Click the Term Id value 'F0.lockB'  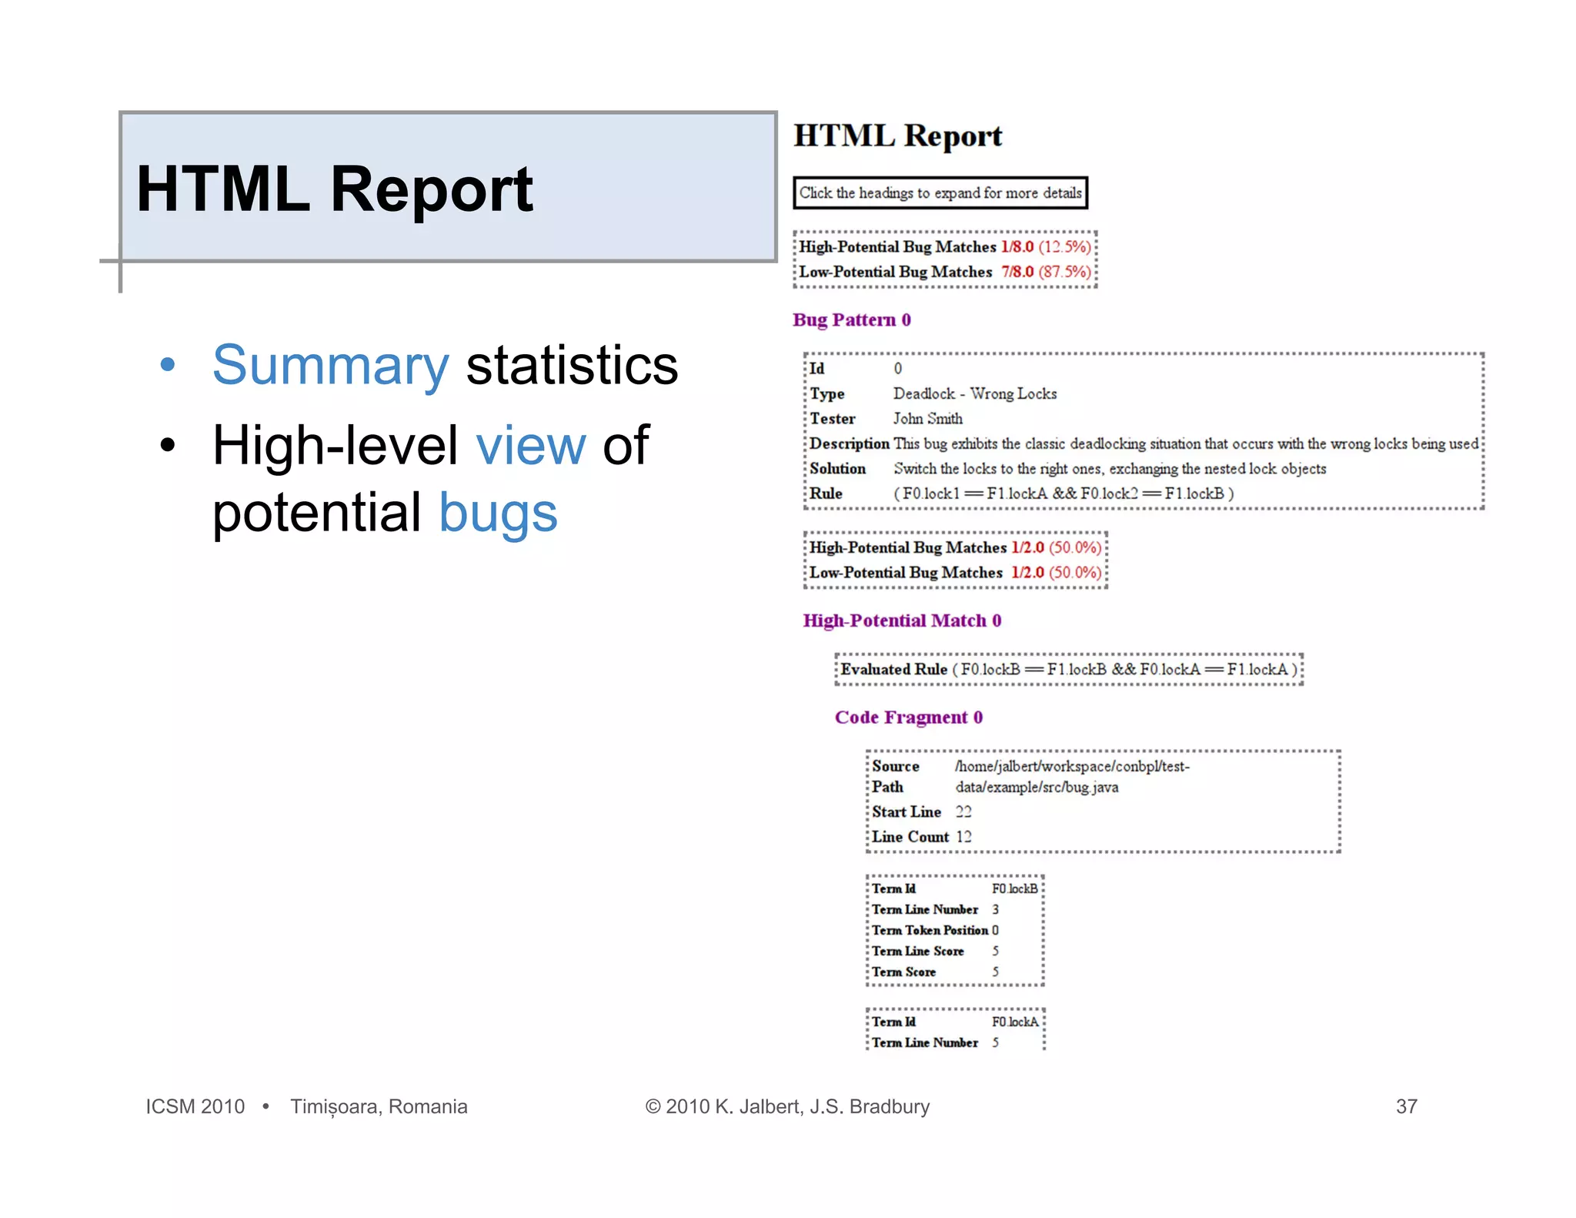[x=1014, y=888]
